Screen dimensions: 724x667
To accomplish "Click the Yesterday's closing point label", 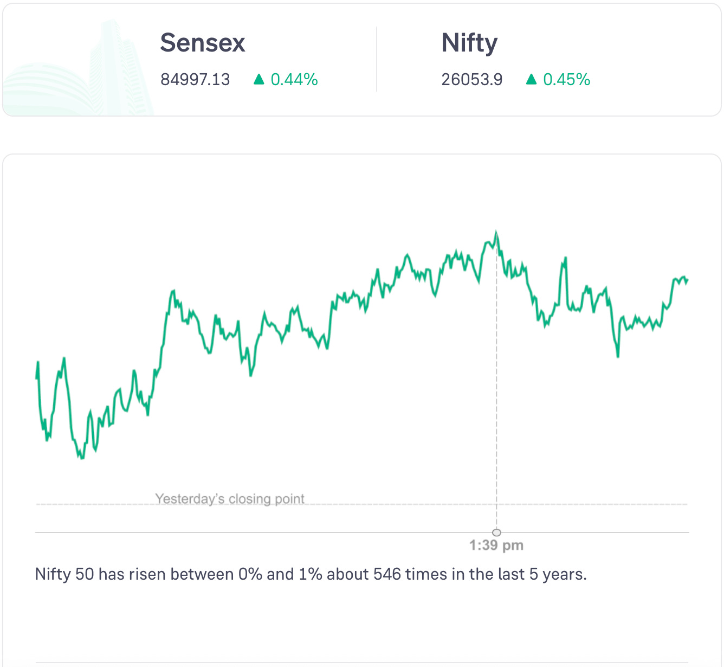I will click(230, 498).
